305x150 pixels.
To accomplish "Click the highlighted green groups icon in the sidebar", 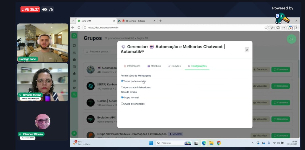I will point(74,94).
